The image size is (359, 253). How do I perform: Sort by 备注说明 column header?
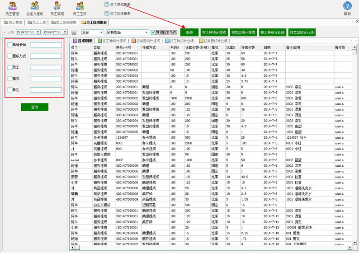point(310,47)
